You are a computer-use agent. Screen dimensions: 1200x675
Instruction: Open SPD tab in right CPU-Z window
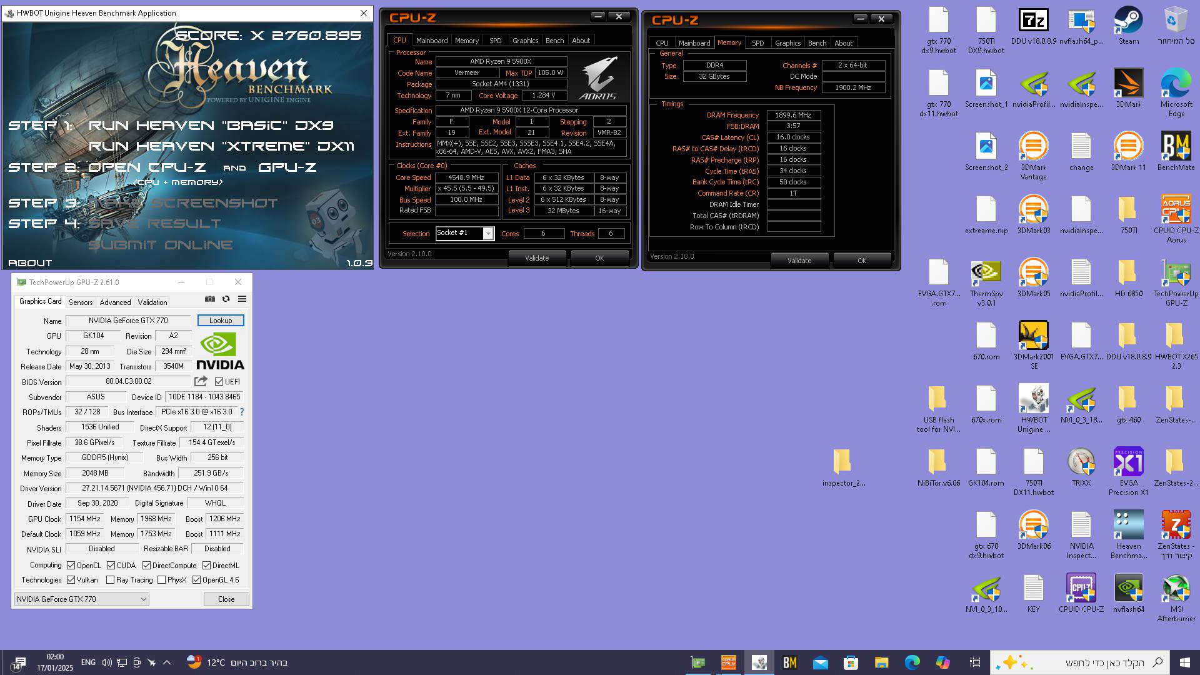(757, 43)
